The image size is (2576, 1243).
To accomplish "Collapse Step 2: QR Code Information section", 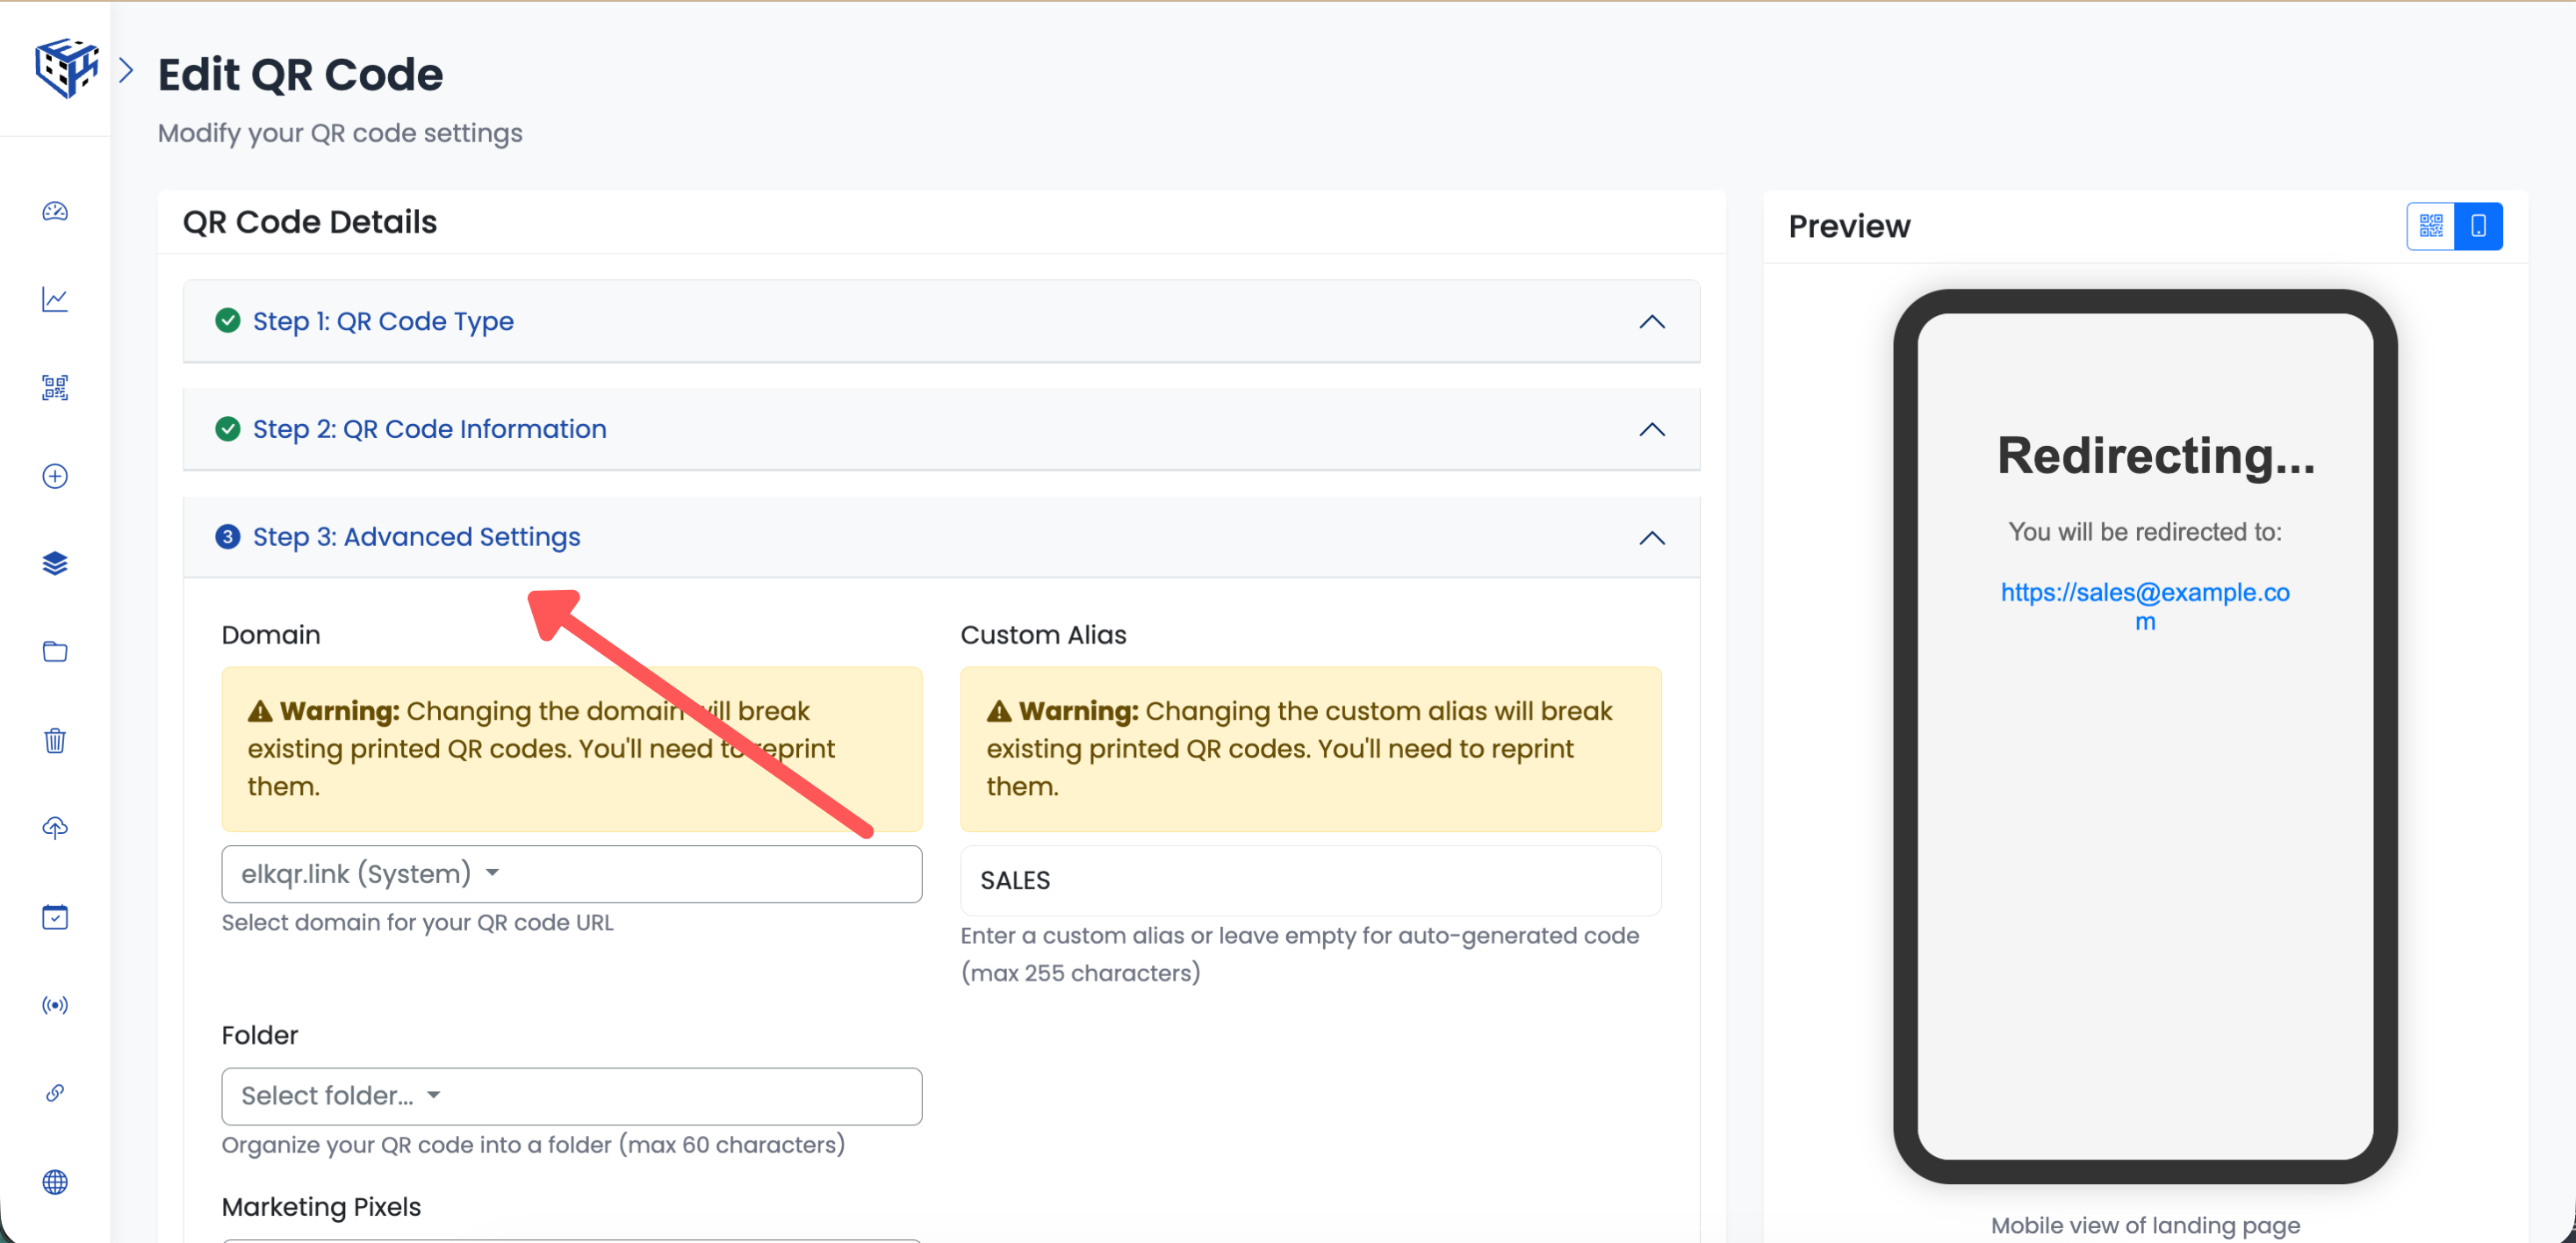I will tap(1651, 429).
